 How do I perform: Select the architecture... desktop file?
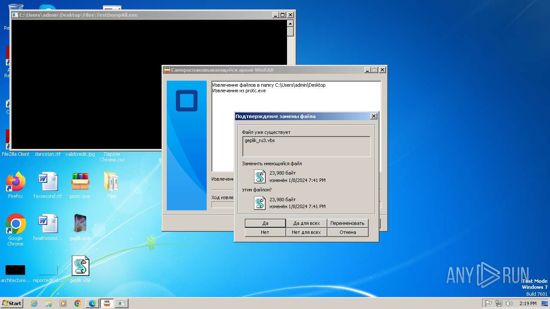point(15,273)
